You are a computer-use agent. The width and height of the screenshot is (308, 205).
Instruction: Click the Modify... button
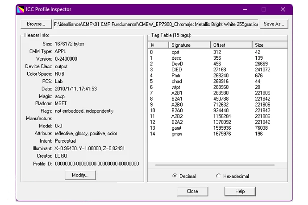coord(80,175)
